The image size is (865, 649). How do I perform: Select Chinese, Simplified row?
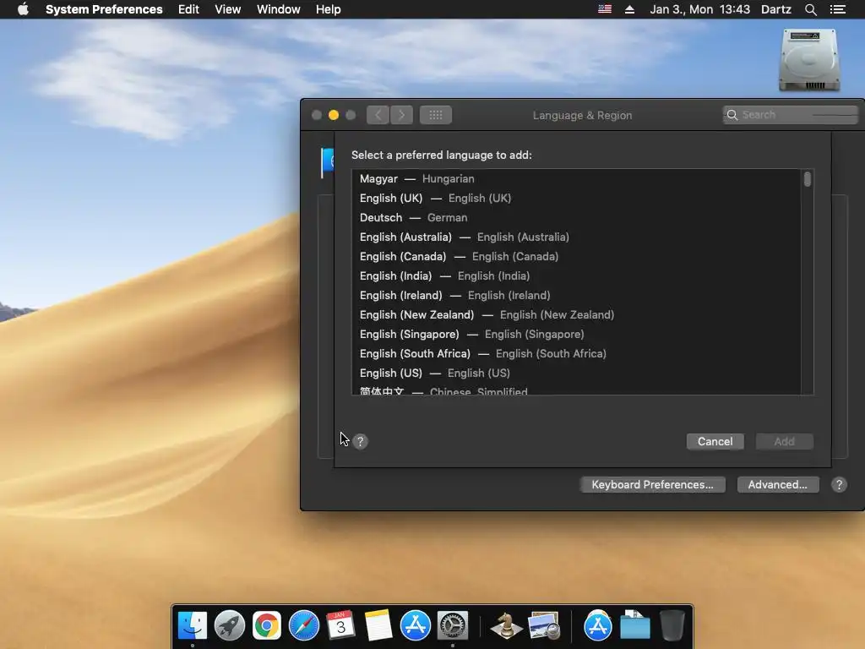click(576, 390)
